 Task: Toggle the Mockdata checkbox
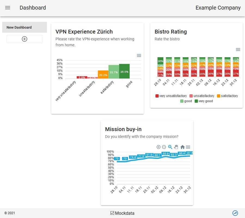(x=112, y=213)
